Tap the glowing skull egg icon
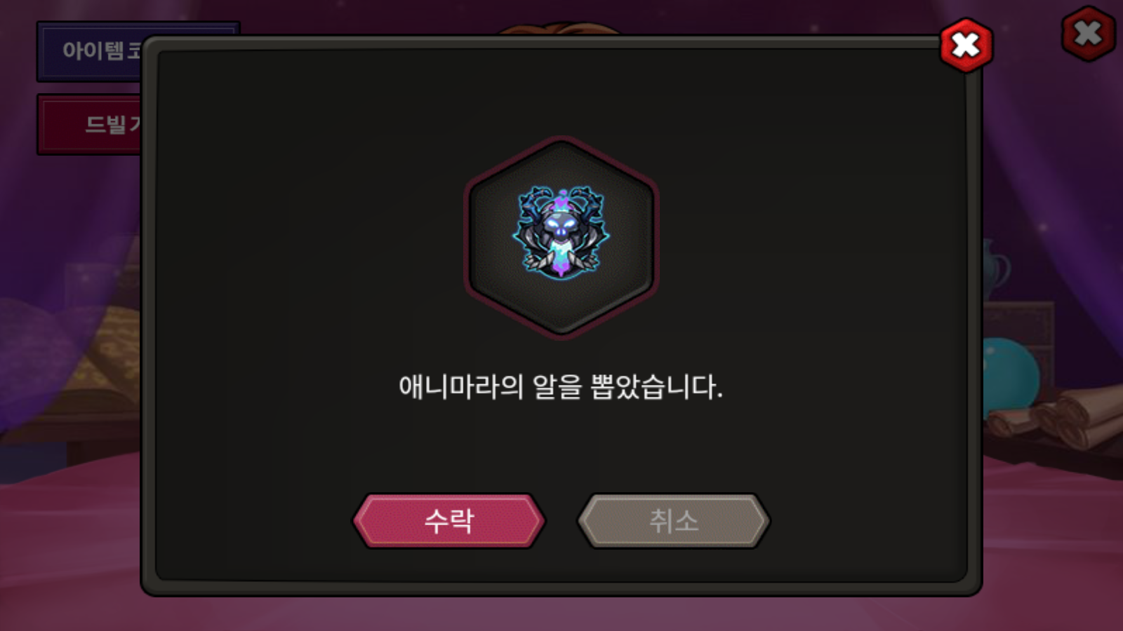 pos(561,232)
